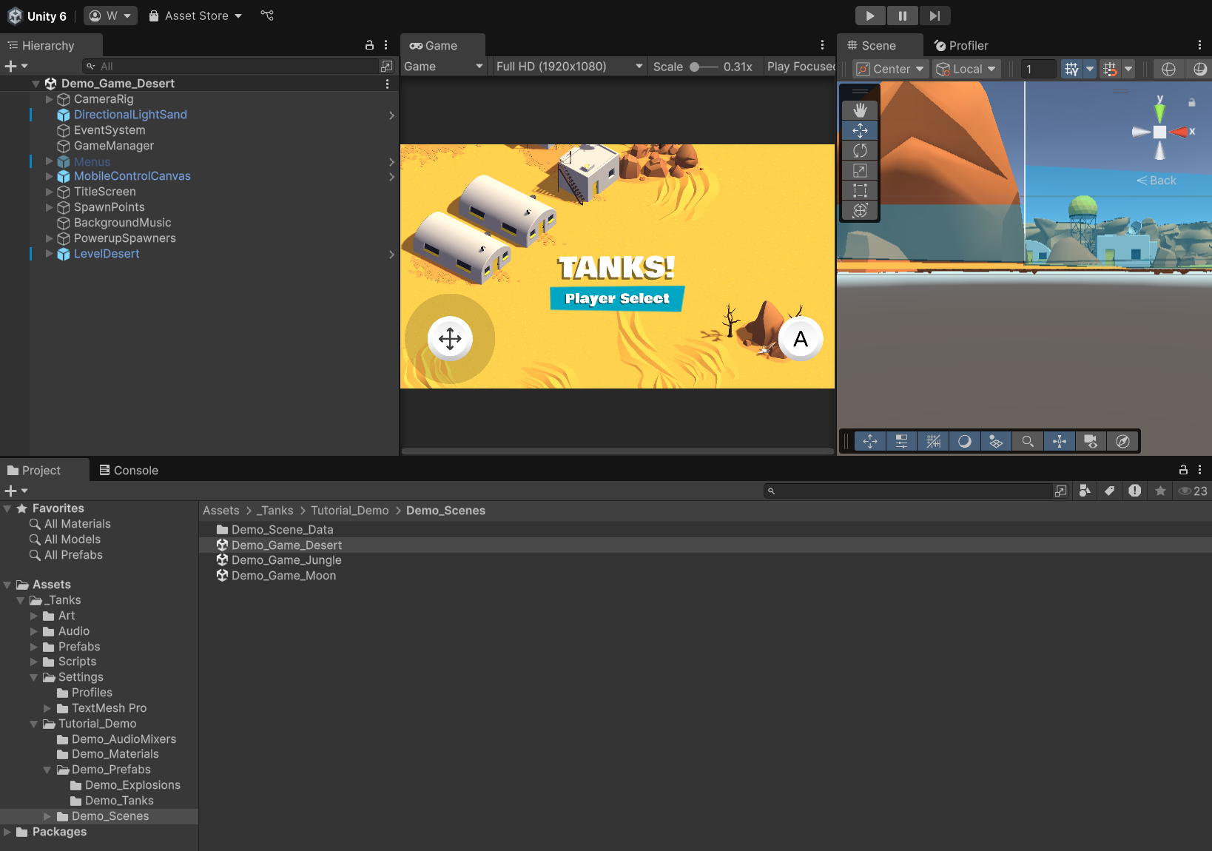The image size is (1212, 851).
Task: Open the account W dropdown
Action: [110, 16]
